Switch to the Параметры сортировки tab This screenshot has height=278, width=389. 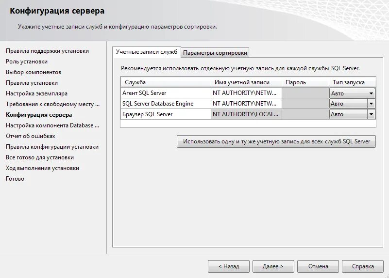click(x=215, y=53)
